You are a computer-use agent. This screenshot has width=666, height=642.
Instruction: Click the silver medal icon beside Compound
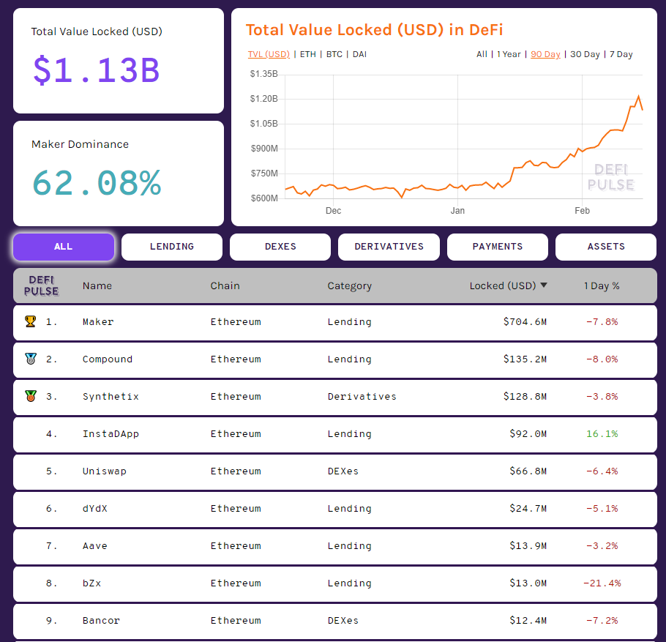coord(30,359)
